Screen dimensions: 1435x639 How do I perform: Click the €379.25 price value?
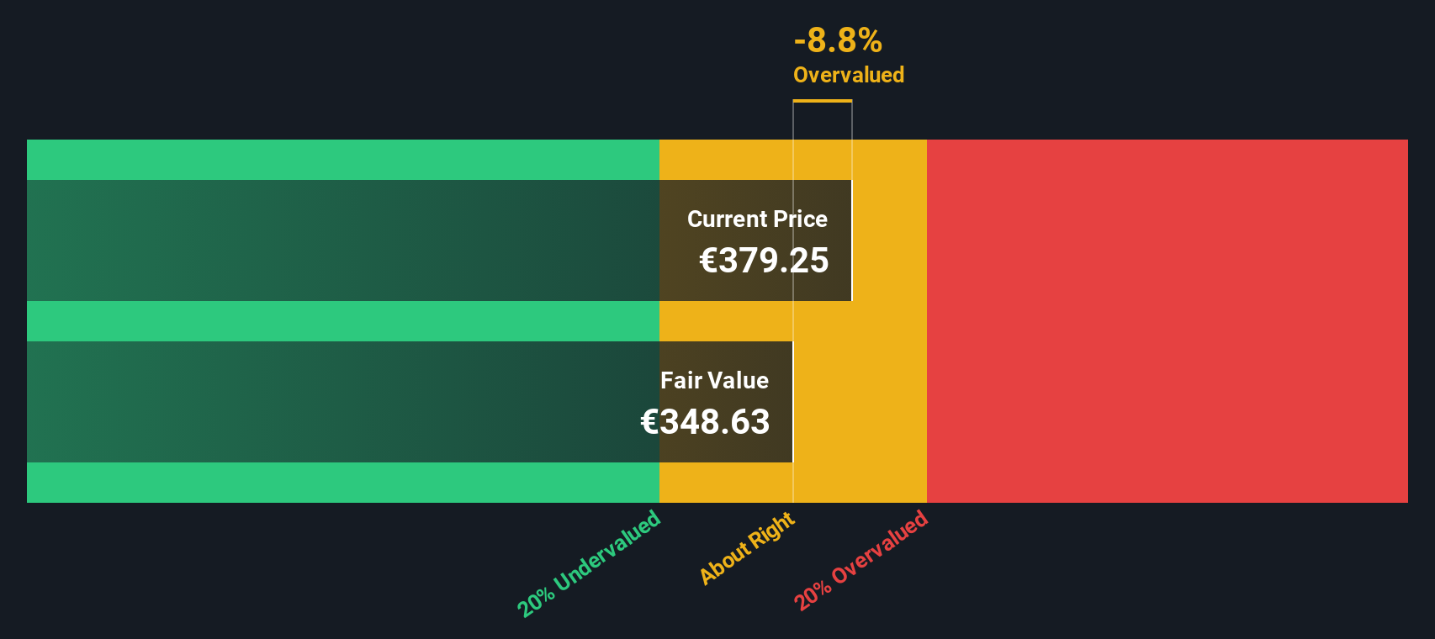(x=764, y=261)
